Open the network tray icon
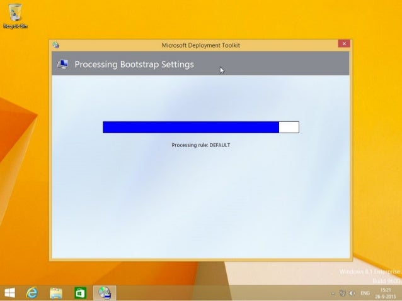This screenshot has width=402, height=301. [342, 293]
